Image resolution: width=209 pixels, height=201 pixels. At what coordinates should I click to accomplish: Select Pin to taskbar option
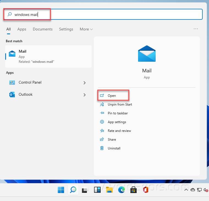click(x=118, y=113)
